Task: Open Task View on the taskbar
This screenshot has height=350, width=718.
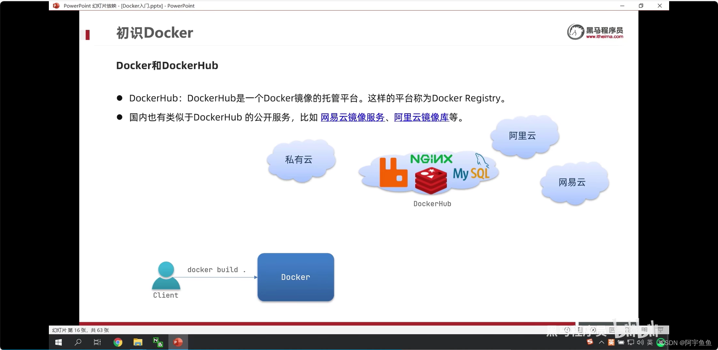Action: pyautogui.click(x=97, y=342)
